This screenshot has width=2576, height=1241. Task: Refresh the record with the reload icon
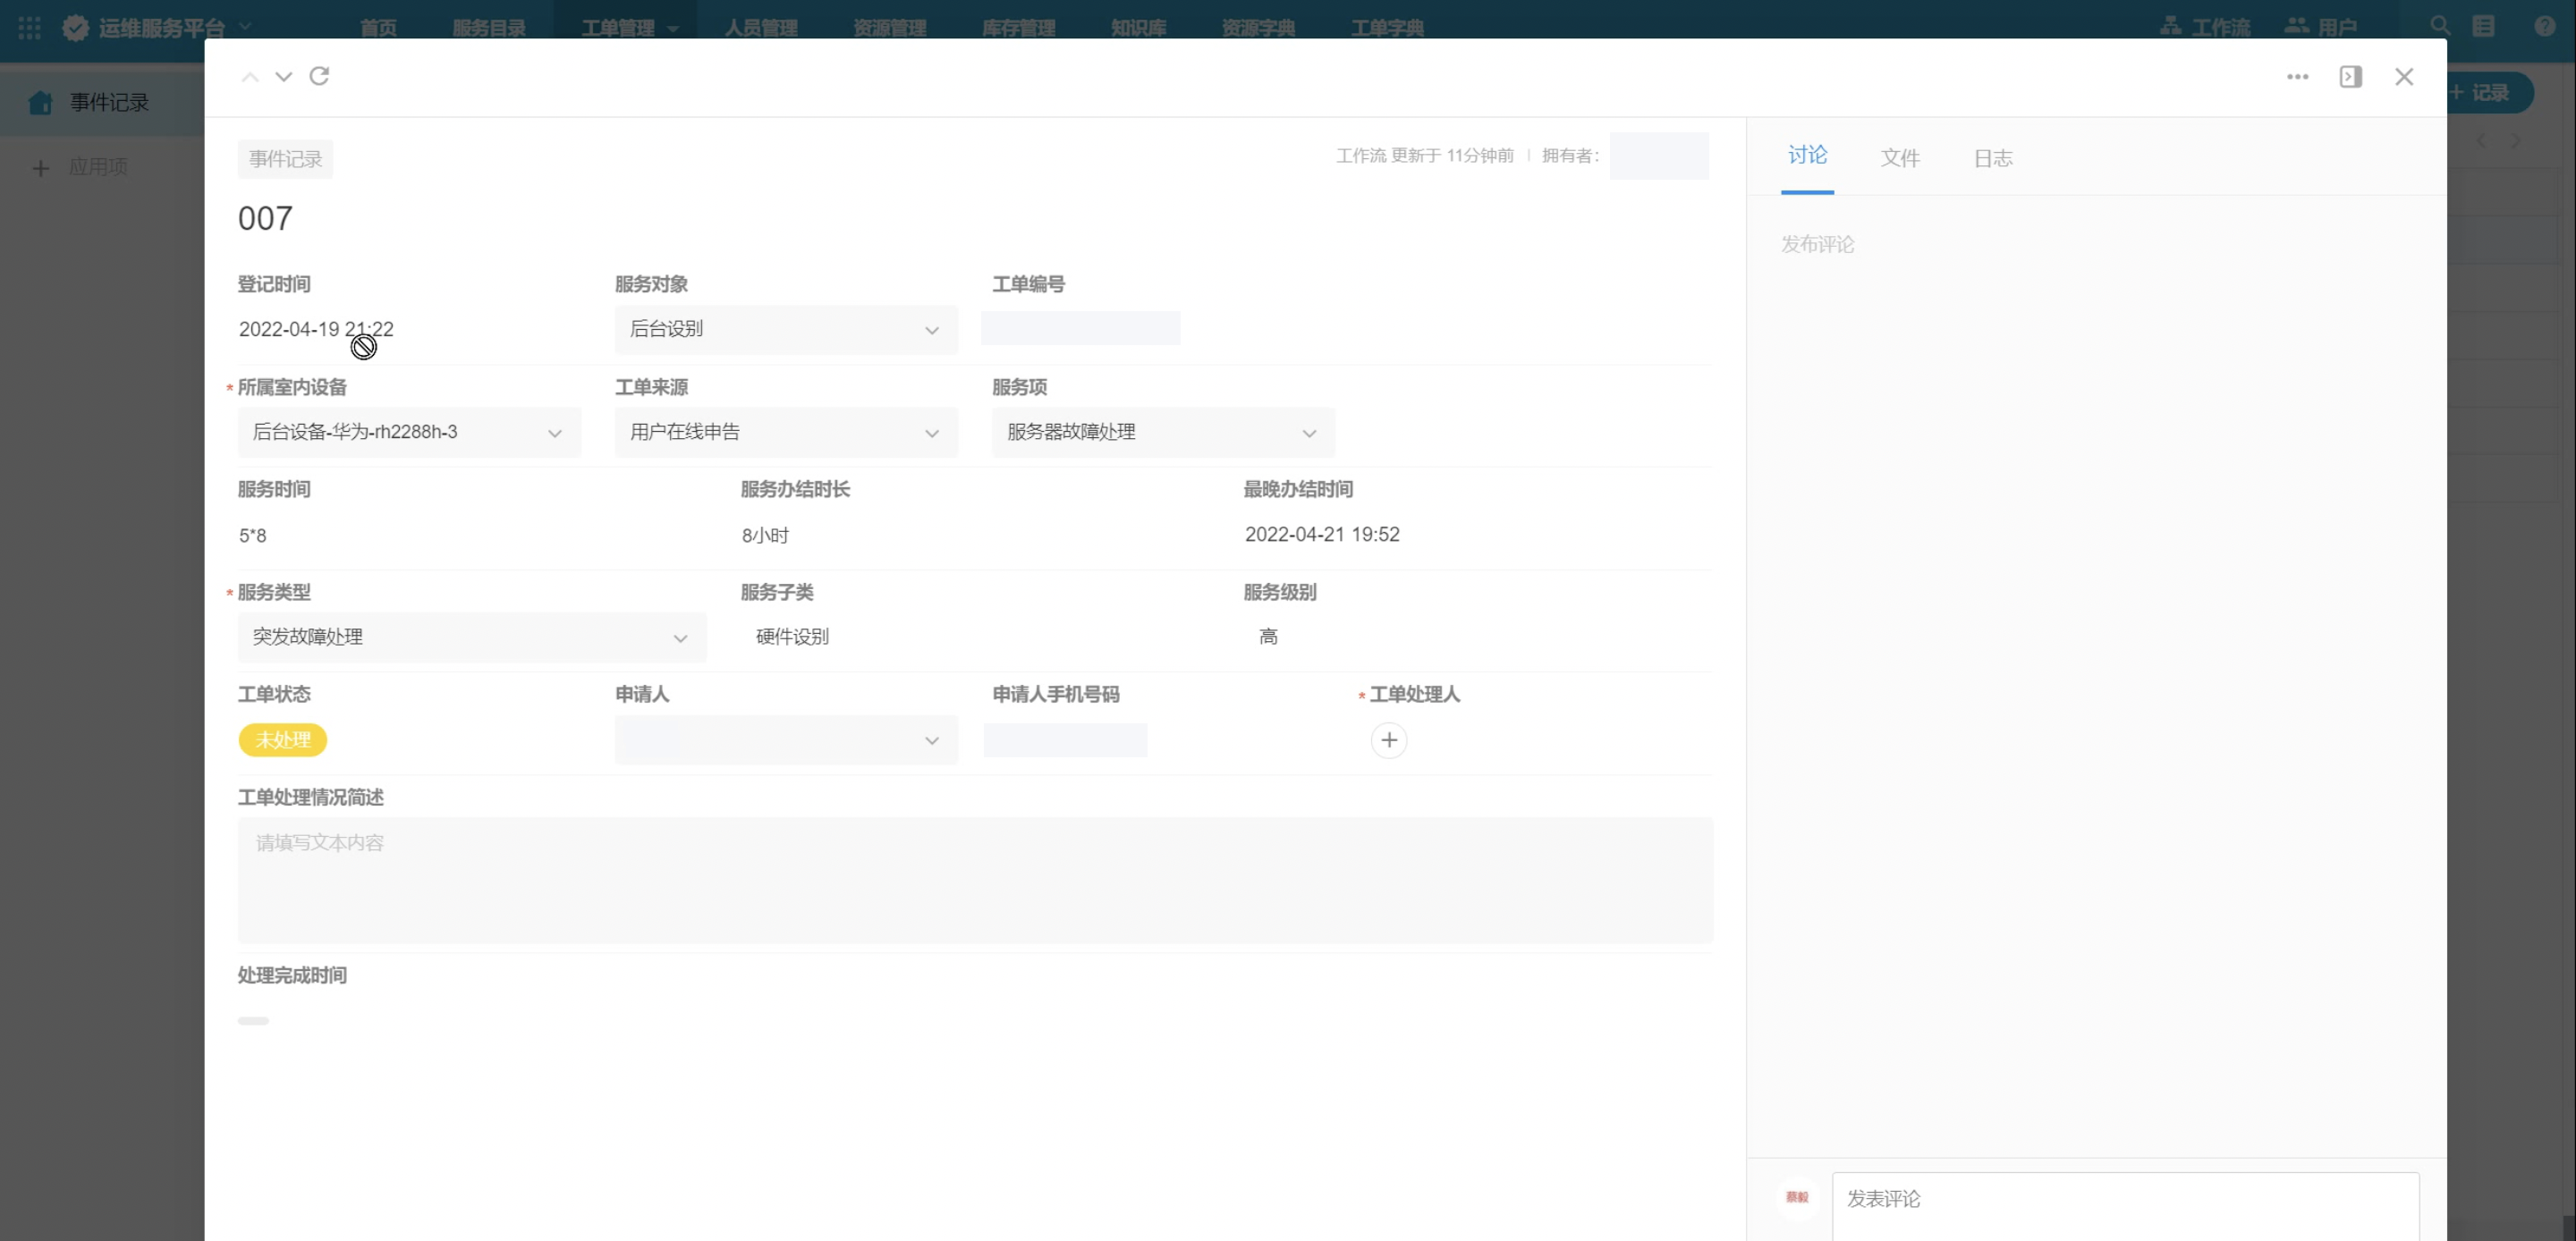tap(319, 76)
